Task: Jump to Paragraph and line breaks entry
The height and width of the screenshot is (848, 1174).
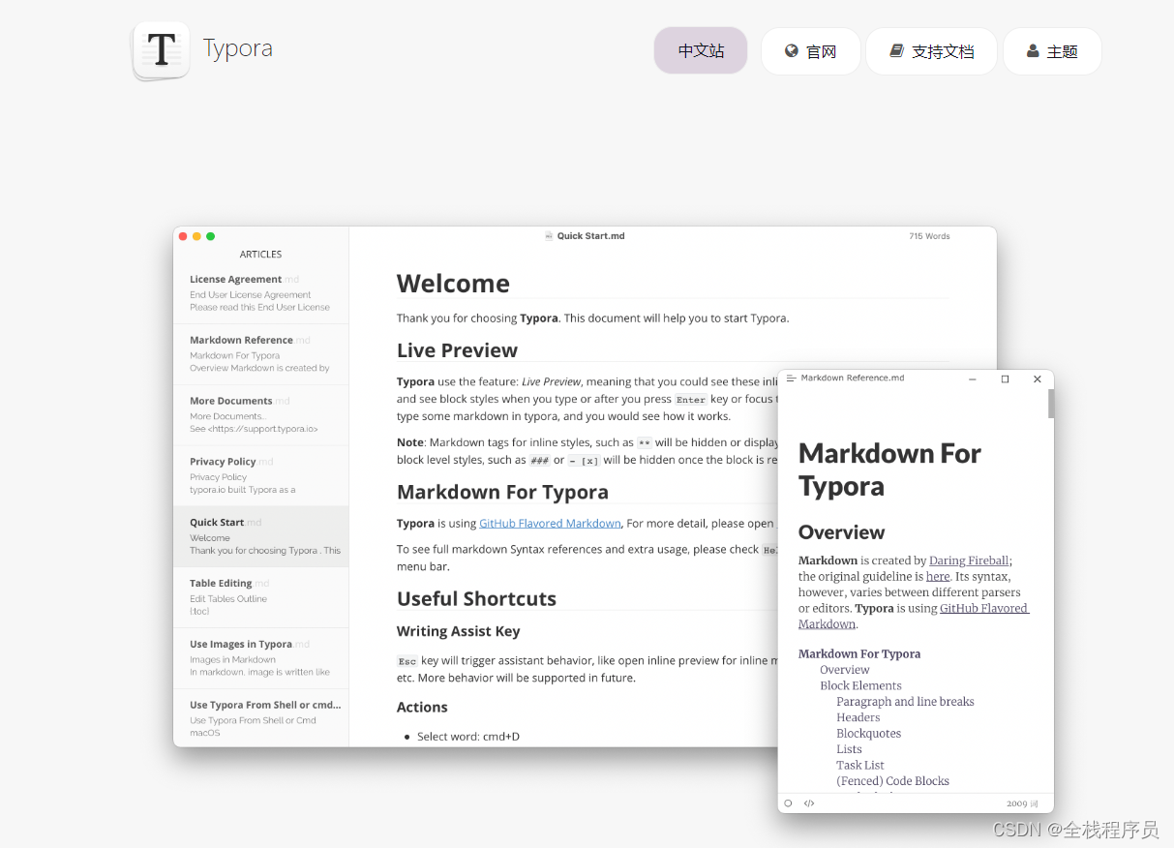Action: pyautogui.click(x=905, y=702)
